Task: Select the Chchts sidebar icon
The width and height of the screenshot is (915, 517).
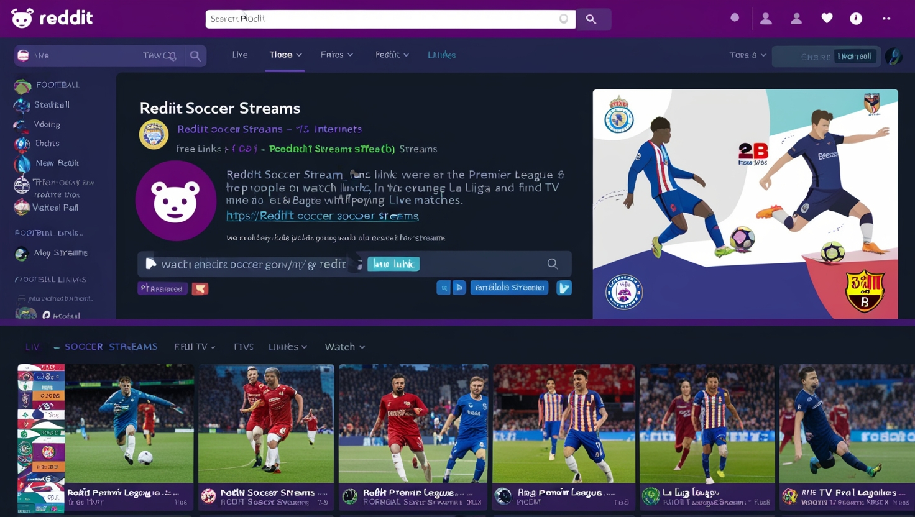Action: (22, 144)
